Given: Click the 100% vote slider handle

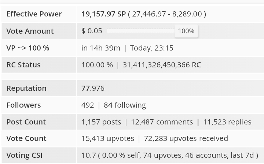Looking at the screenshot, I should pos(186,31).
